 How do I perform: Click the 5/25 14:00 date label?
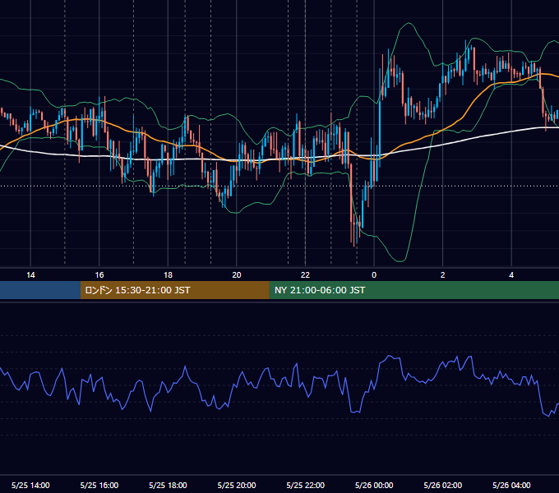(x=30, y=485)
